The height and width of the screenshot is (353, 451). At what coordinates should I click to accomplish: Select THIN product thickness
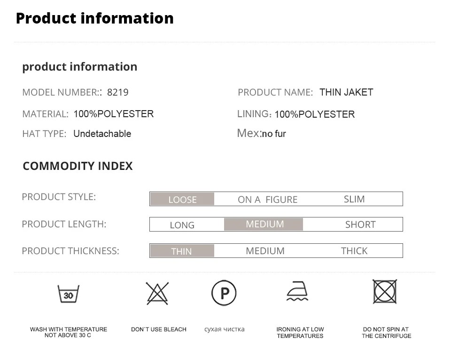point(181,251)
